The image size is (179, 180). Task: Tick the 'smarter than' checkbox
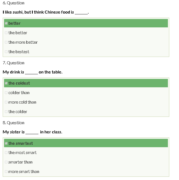coord(6,162)
